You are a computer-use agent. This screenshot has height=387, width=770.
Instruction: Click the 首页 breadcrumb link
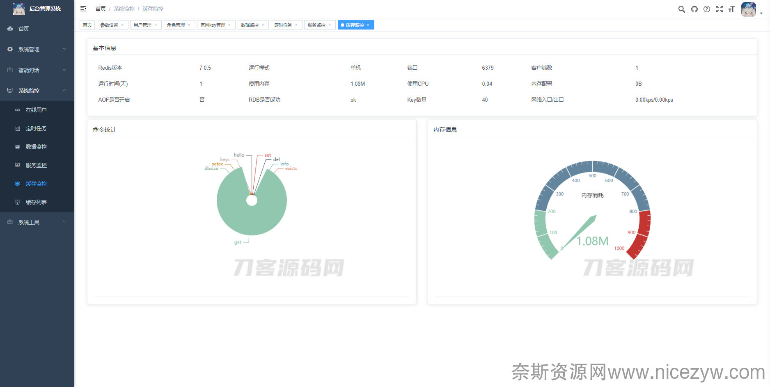100,9
